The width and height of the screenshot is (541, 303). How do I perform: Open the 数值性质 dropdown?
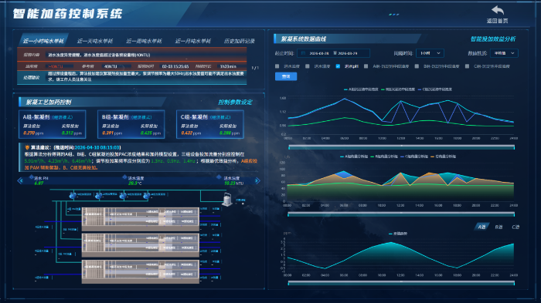[x=504, y=53]
